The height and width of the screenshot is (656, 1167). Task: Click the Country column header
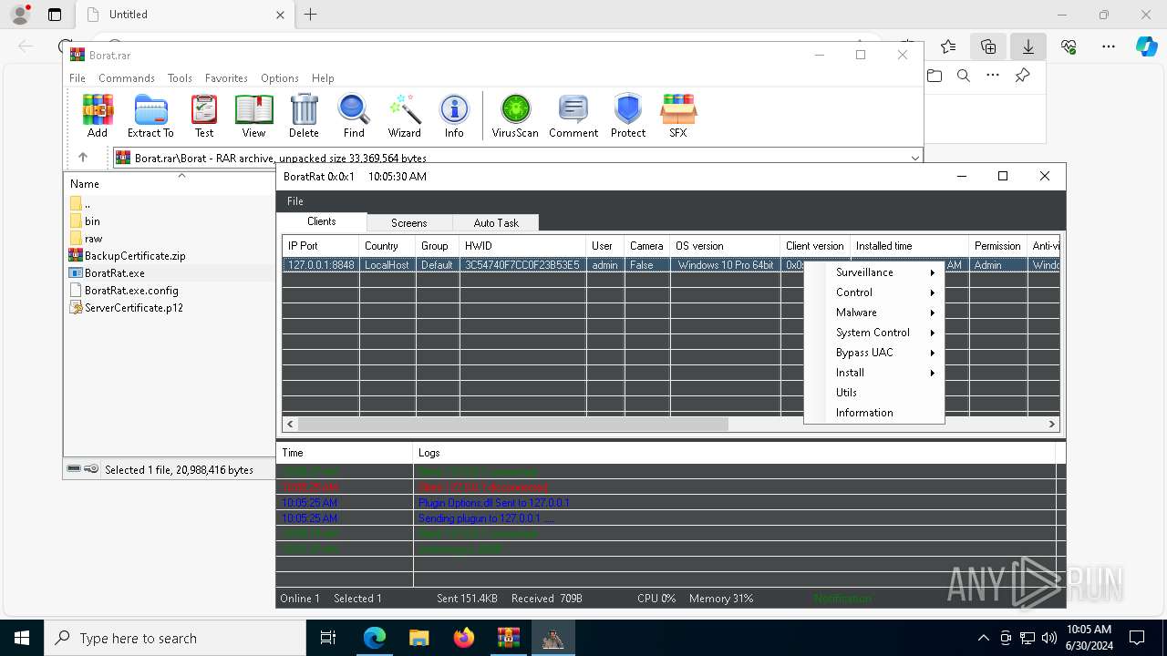point(387,246)
